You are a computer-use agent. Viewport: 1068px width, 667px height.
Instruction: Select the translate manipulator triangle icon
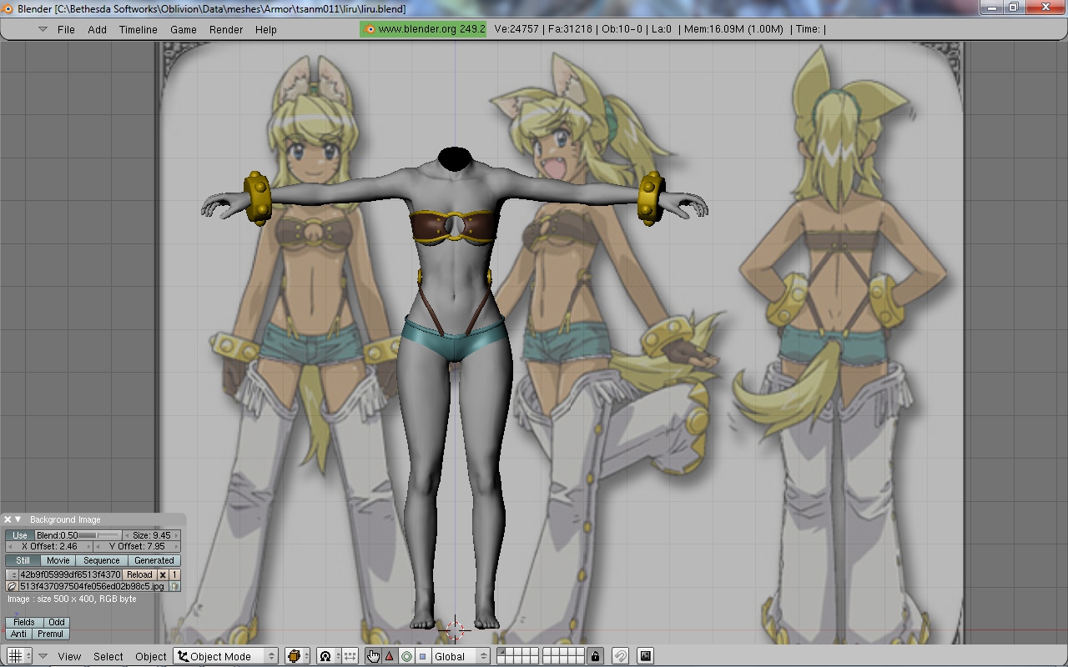pos(390,656)
